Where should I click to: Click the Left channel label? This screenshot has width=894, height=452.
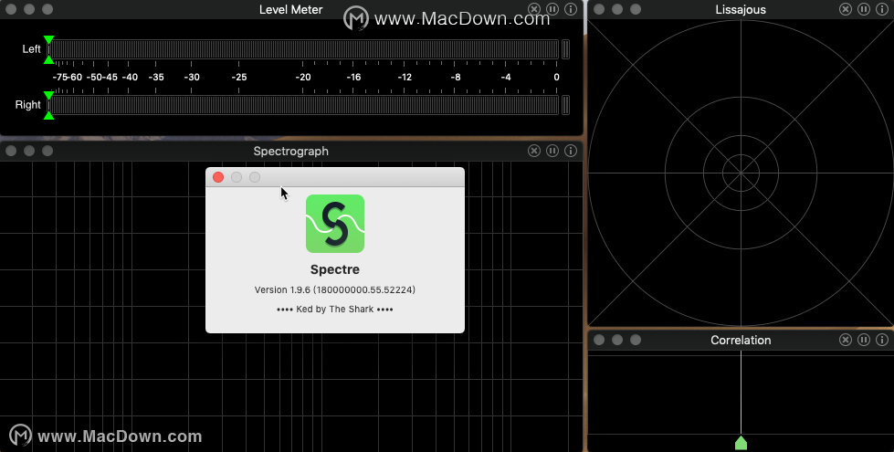point(31,49)
